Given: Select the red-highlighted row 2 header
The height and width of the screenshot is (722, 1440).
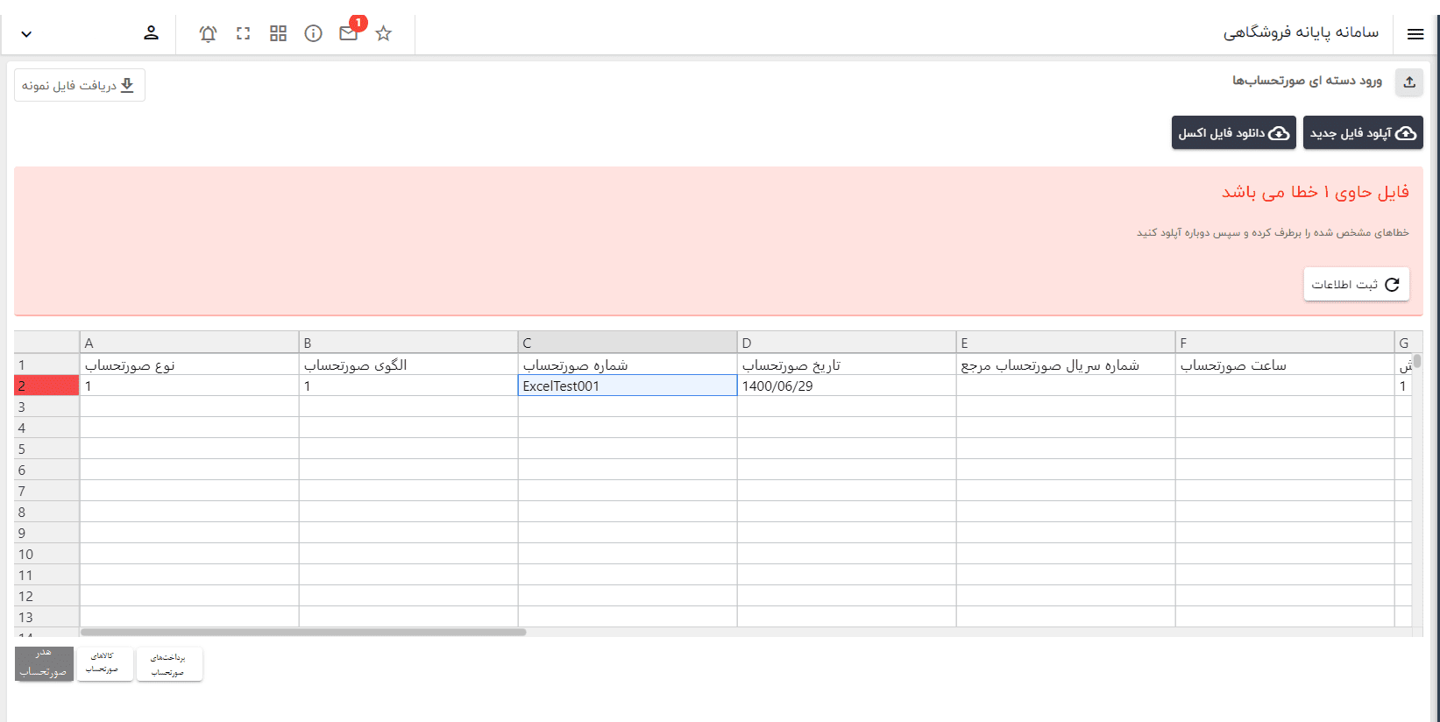Looking at the screenshot, I should coord(46,386).
